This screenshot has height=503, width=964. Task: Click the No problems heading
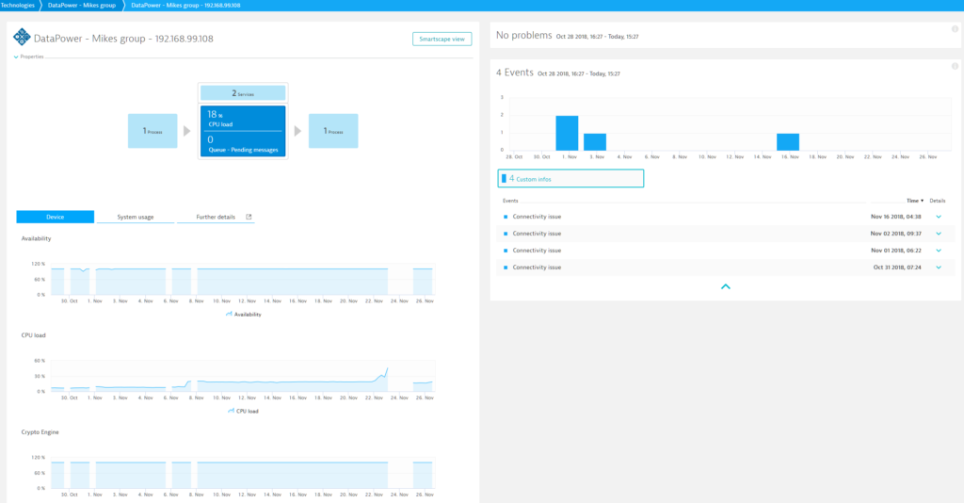523,35
